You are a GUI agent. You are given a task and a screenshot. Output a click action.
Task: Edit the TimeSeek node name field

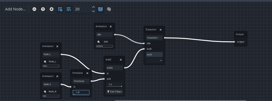(81, 81)
